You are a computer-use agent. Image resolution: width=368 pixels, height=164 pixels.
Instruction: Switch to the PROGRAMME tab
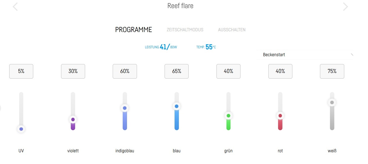pyautogui.click(x=133, y=30)
